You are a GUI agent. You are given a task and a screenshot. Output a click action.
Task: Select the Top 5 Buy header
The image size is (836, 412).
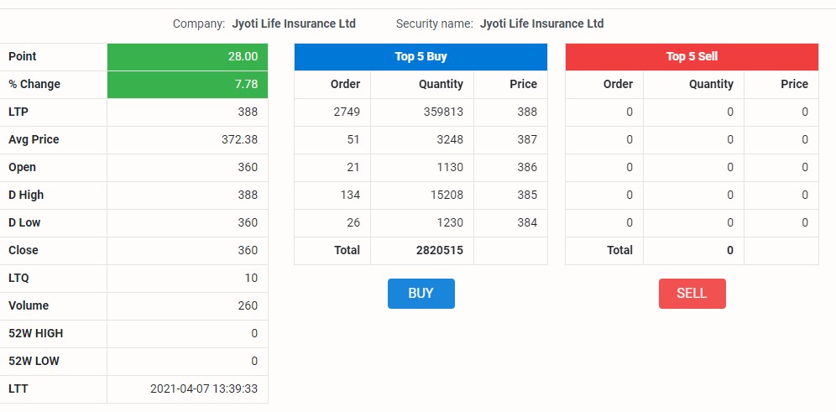(421, 56)
